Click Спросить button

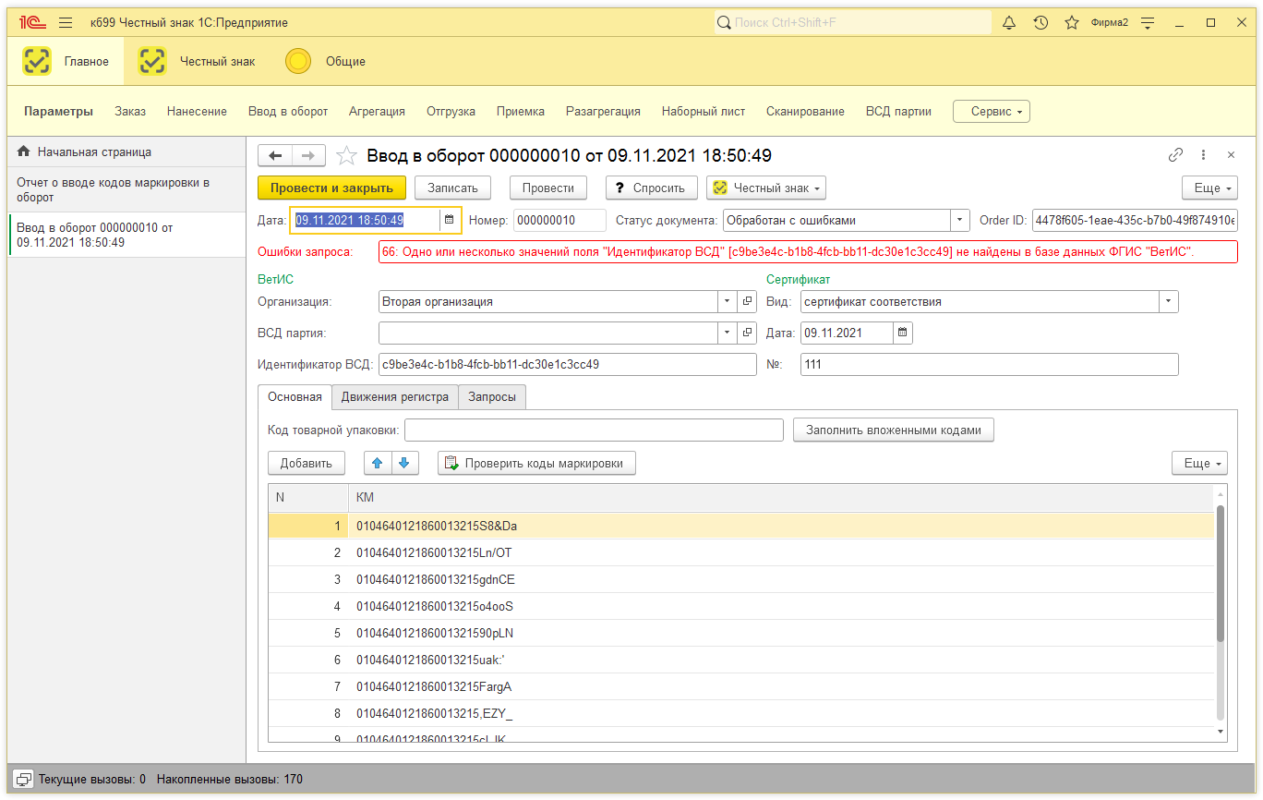point(651,188)
